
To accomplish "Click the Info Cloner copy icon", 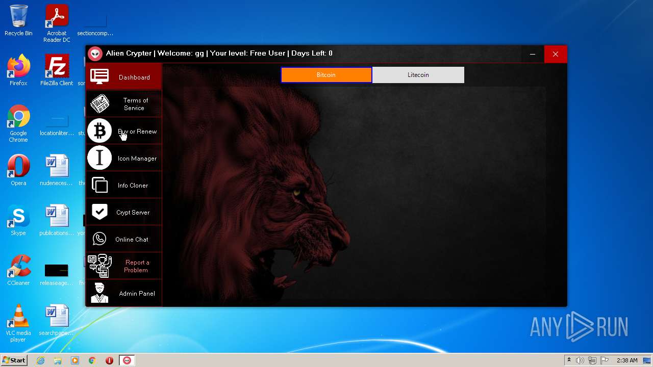I will click(x=99, y=185).
